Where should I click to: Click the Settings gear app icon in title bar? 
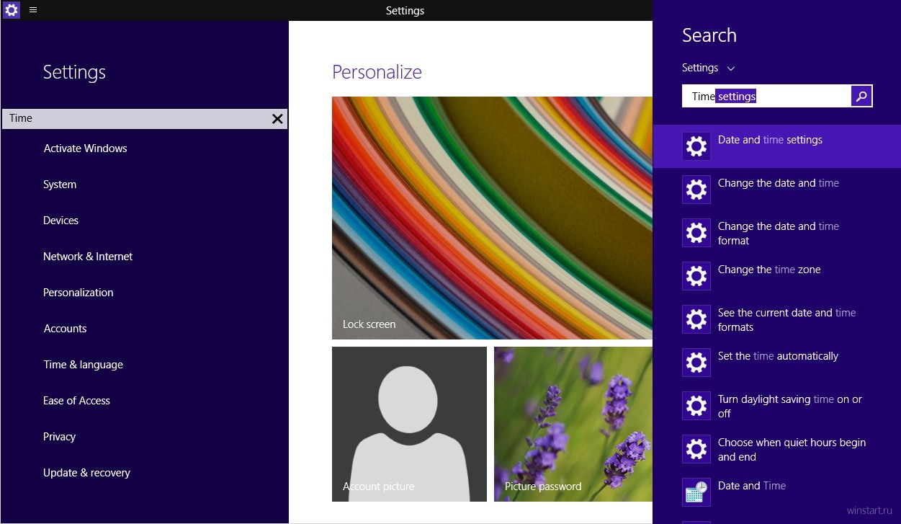tap(12, 10)
